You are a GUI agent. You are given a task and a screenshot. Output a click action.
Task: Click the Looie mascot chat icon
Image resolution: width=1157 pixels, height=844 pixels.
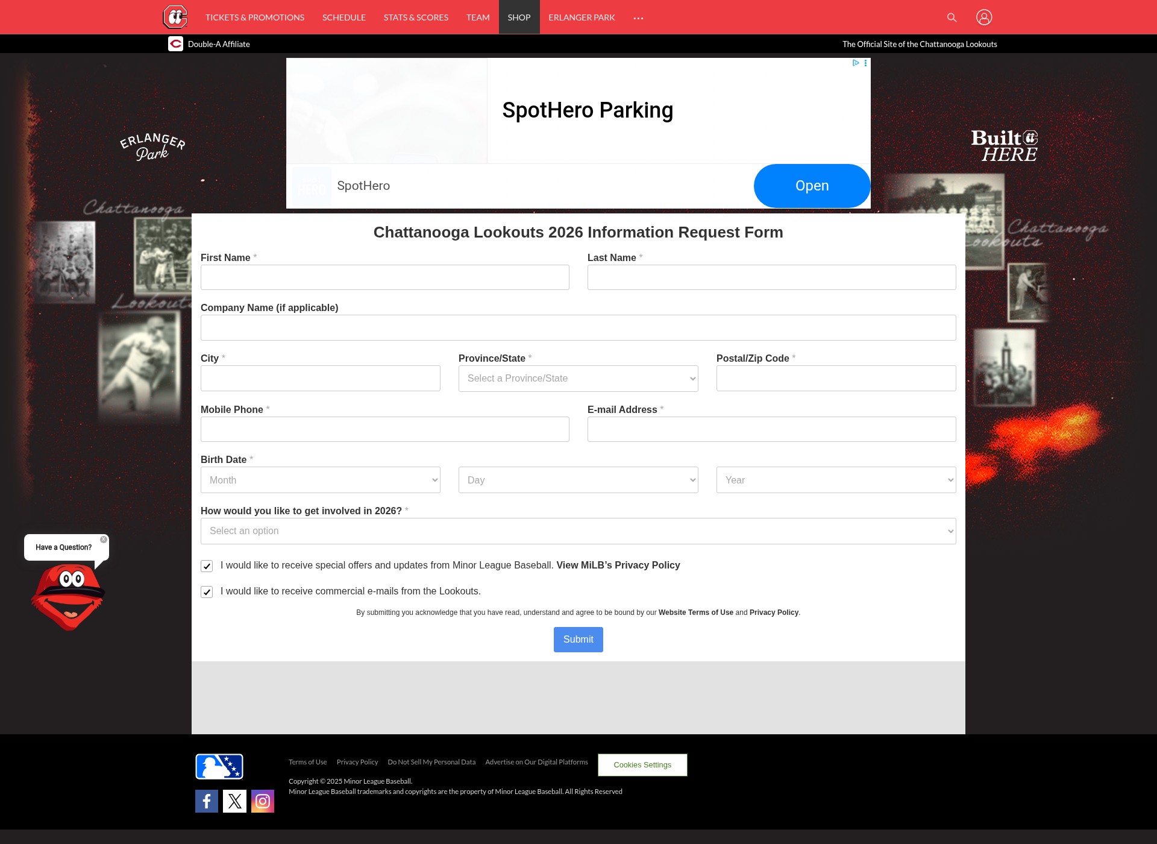coord(68,597)
